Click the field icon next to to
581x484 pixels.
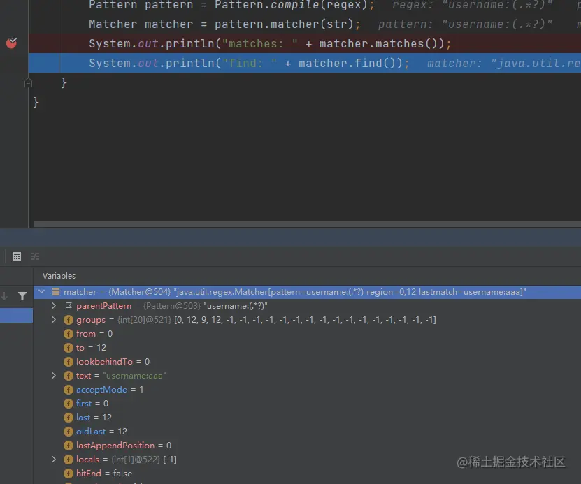click(69, 348)
